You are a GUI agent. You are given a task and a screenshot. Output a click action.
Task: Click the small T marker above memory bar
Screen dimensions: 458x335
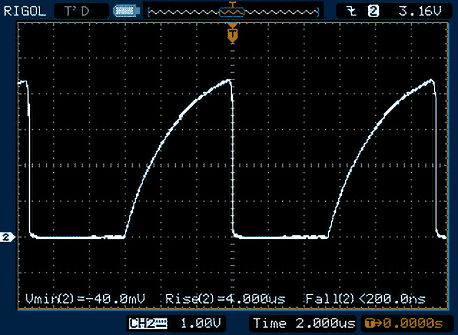tap(232, 3)
